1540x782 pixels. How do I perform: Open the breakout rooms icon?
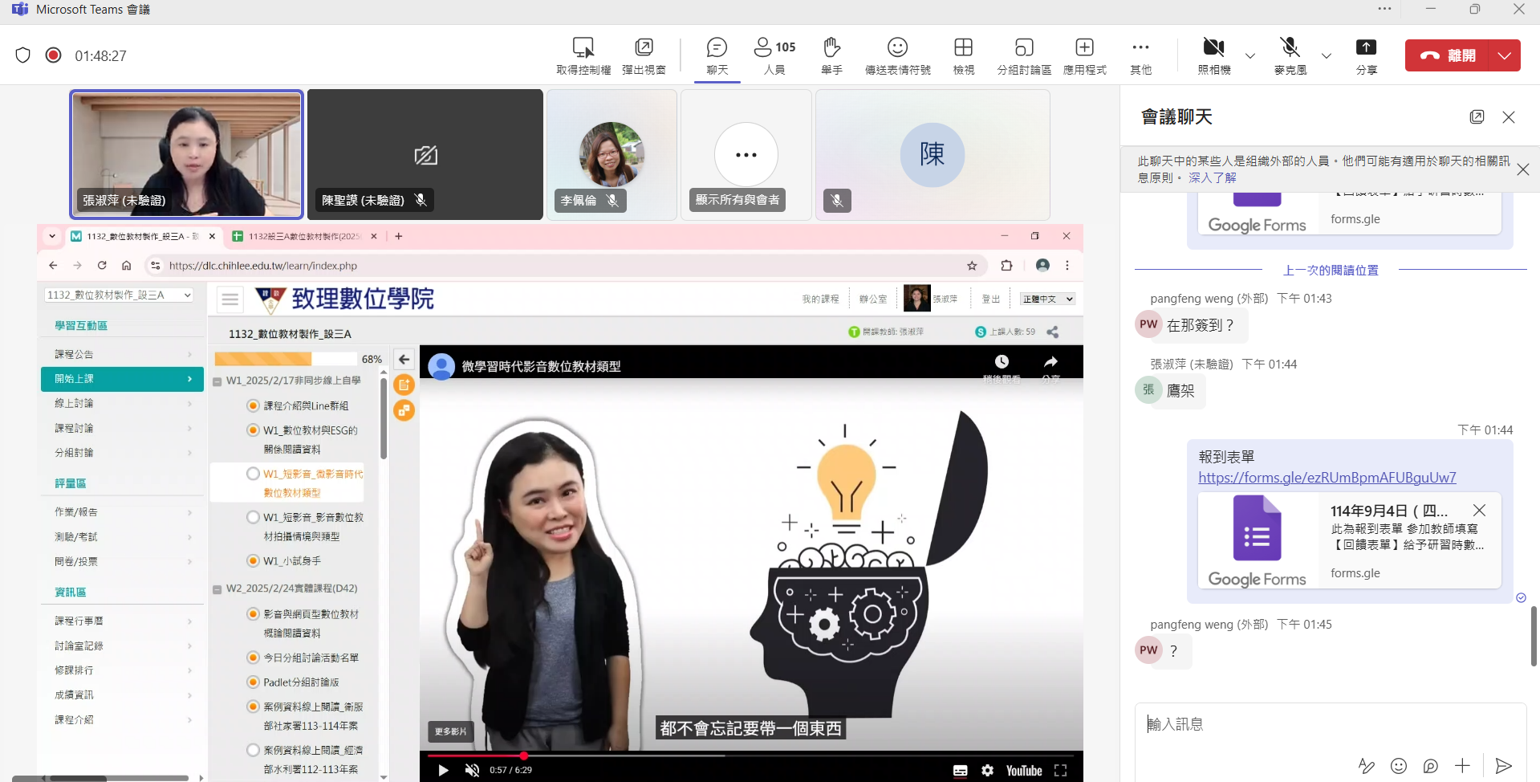coord(1023,55)
